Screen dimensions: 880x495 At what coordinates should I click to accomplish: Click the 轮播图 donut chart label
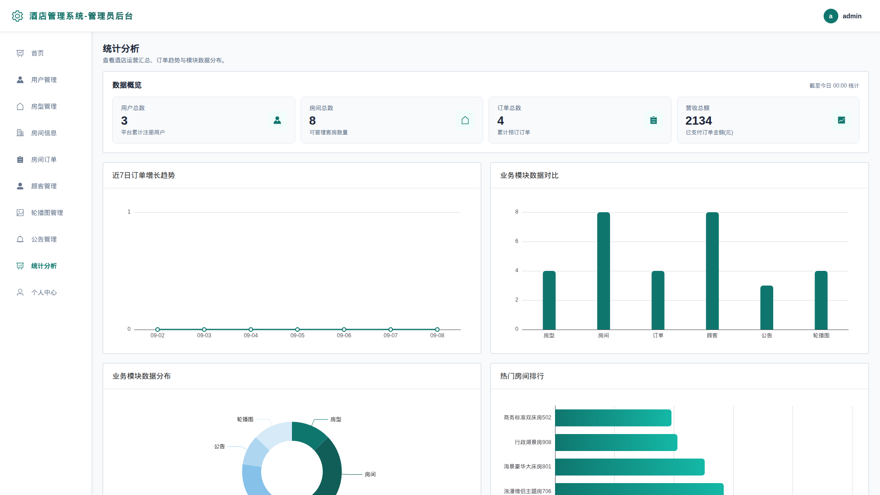click(245, 419)
